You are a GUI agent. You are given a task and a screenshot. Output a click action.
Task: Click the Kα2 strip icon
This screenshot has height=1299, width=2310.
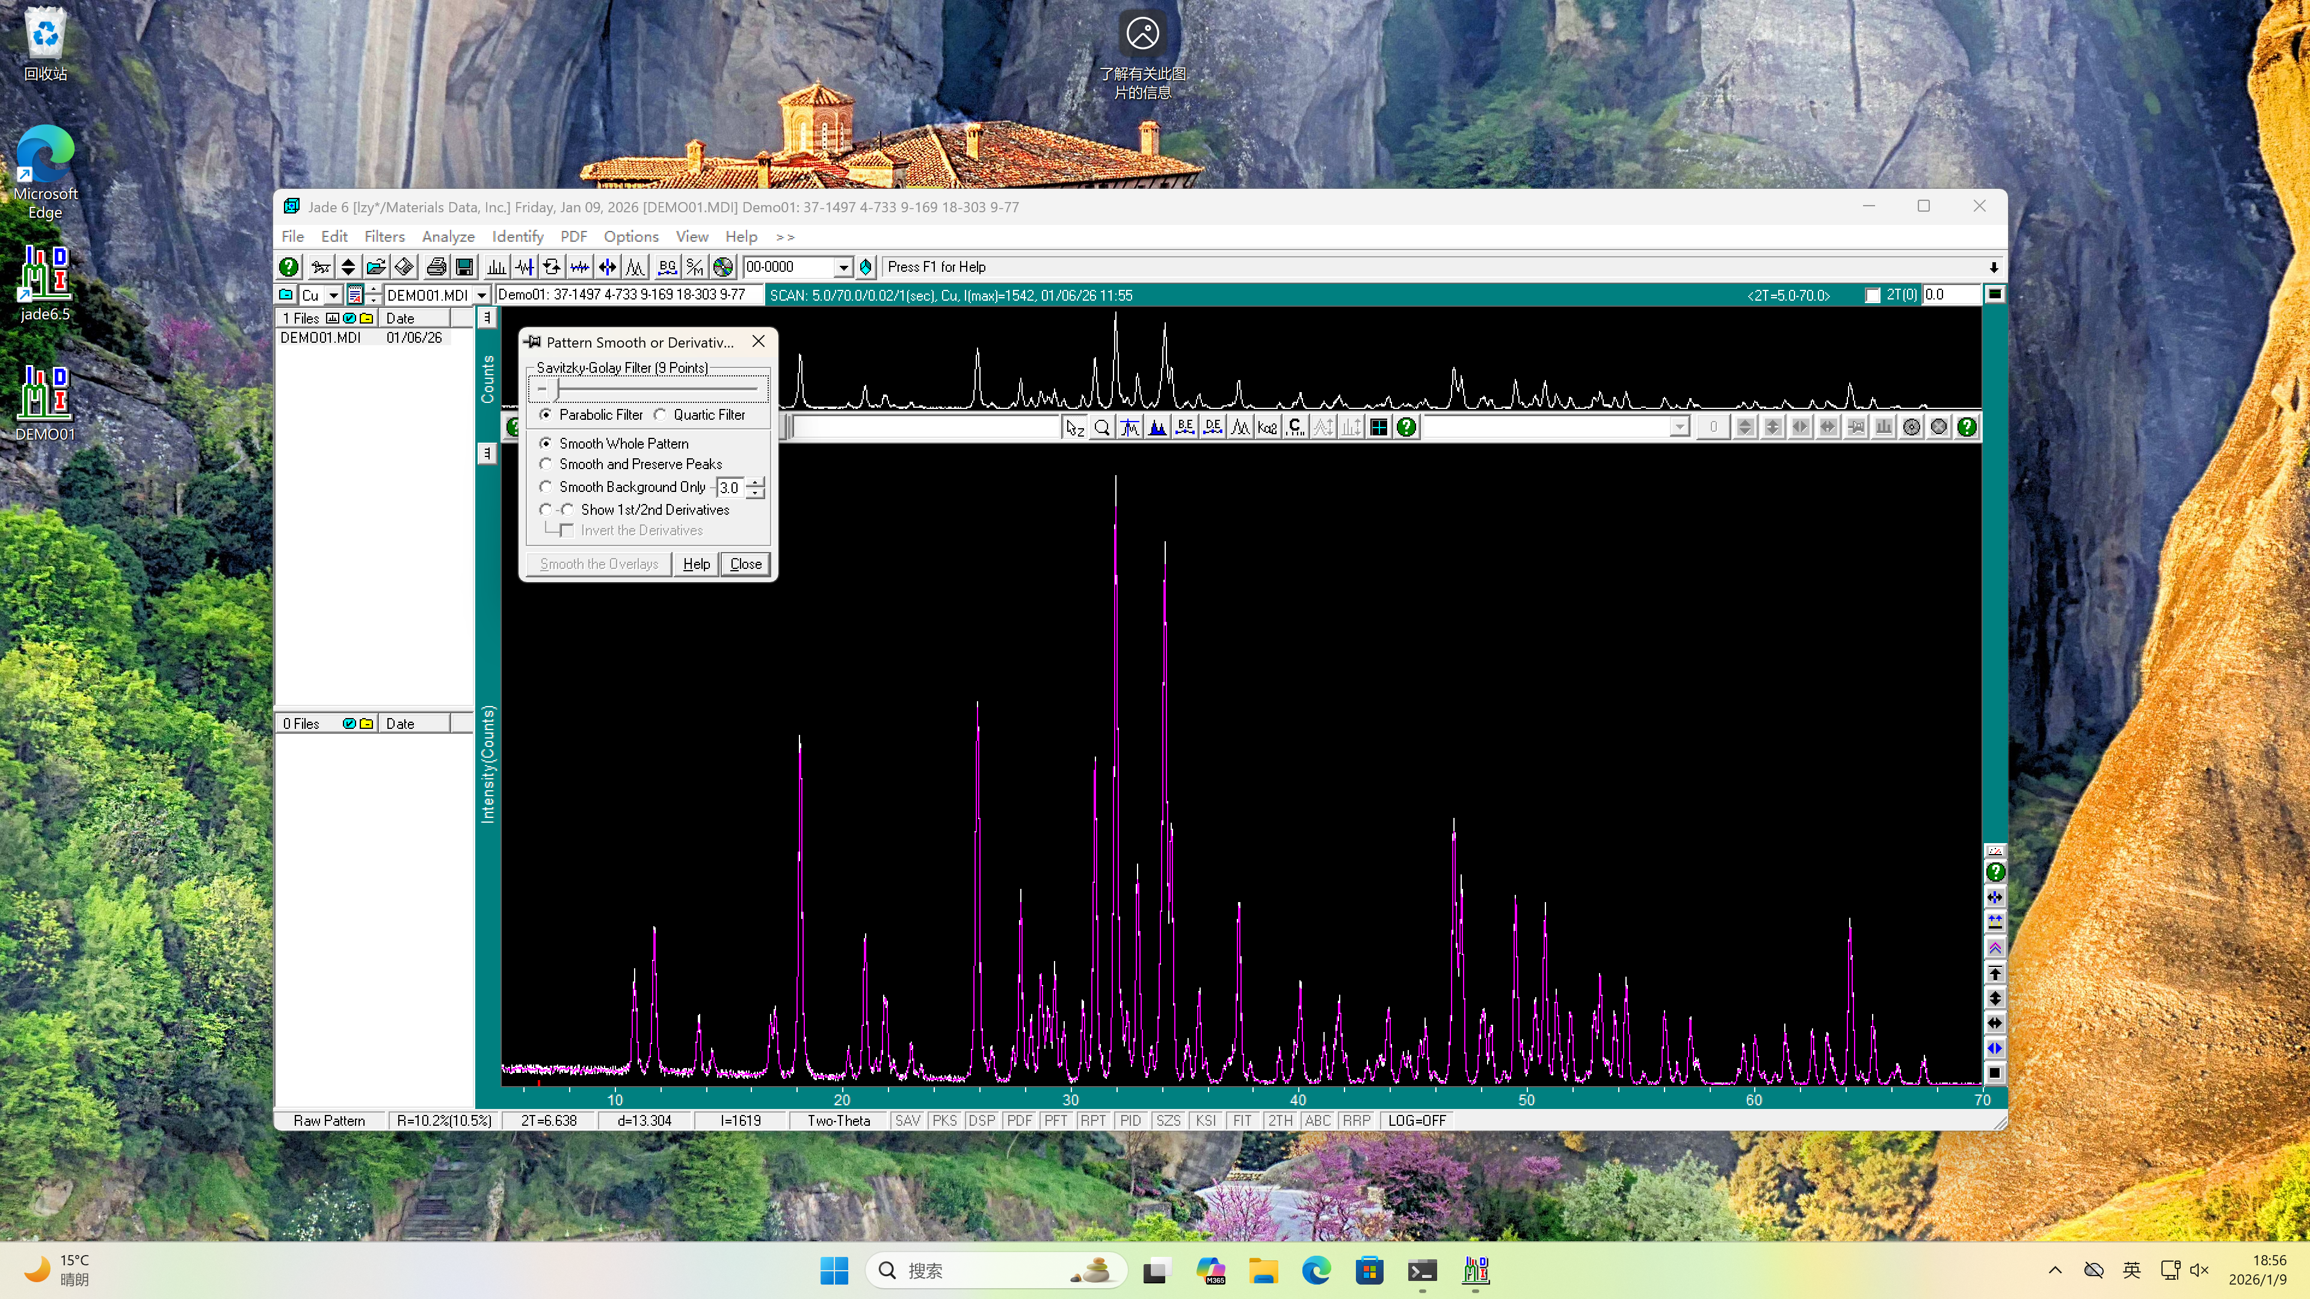[x=1267, y=428]
